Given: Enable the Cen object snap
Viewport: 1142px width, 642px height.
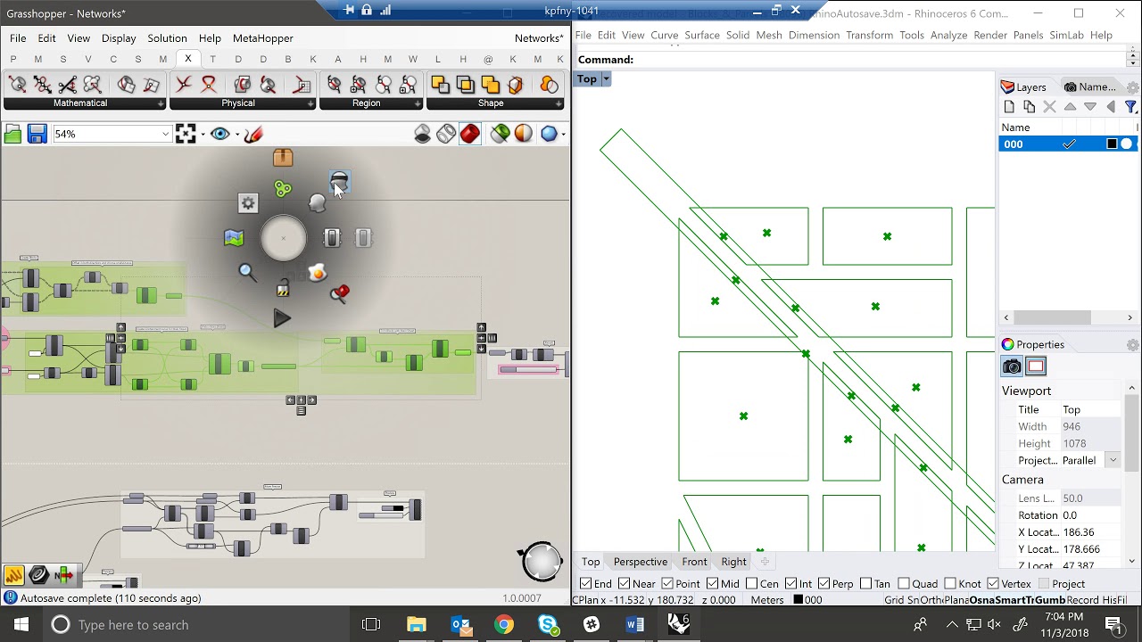Looking at the screenshot, I should pyautogui.click(x=751, y=584).
